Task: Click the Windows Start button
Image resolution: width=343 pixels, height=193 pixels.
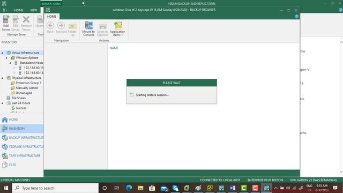Action: (x=6, y=188)
